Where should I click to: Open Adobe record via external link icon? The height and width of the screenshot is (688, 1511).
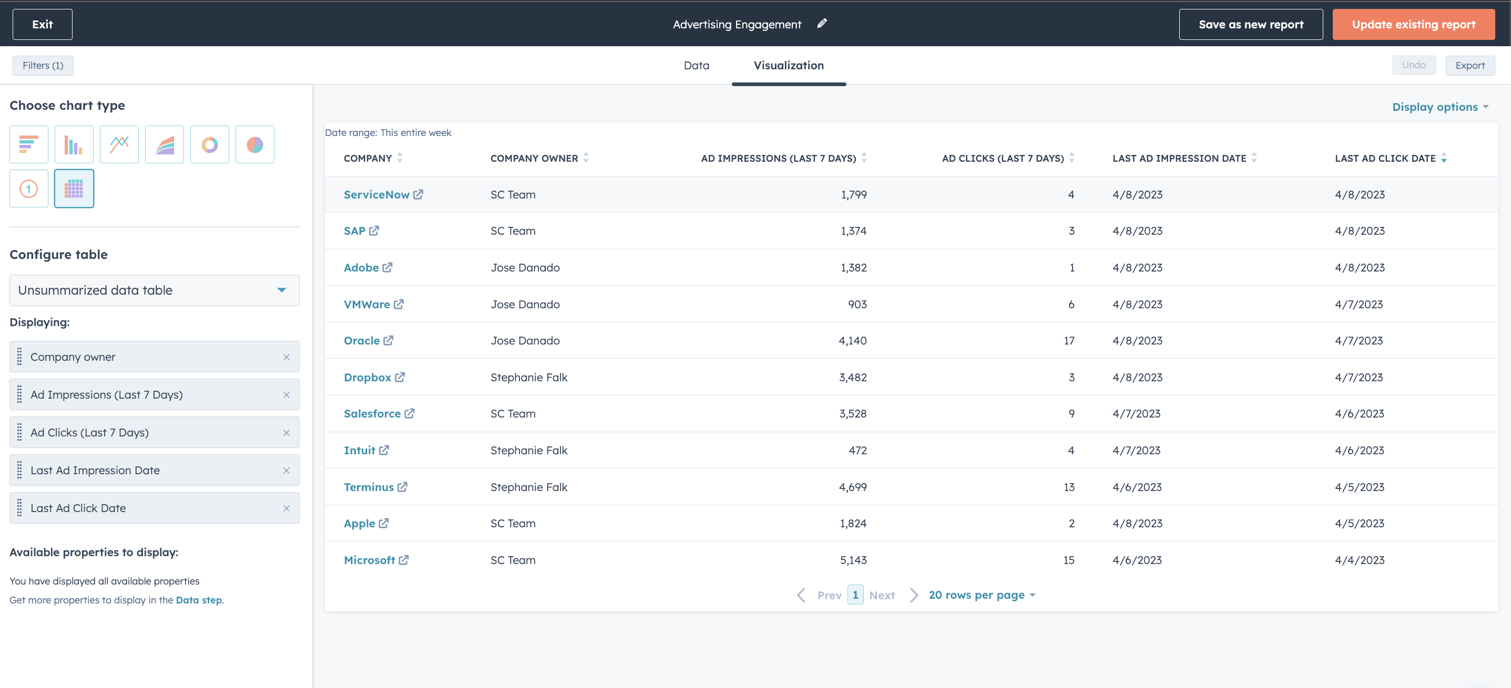(387, 268)
